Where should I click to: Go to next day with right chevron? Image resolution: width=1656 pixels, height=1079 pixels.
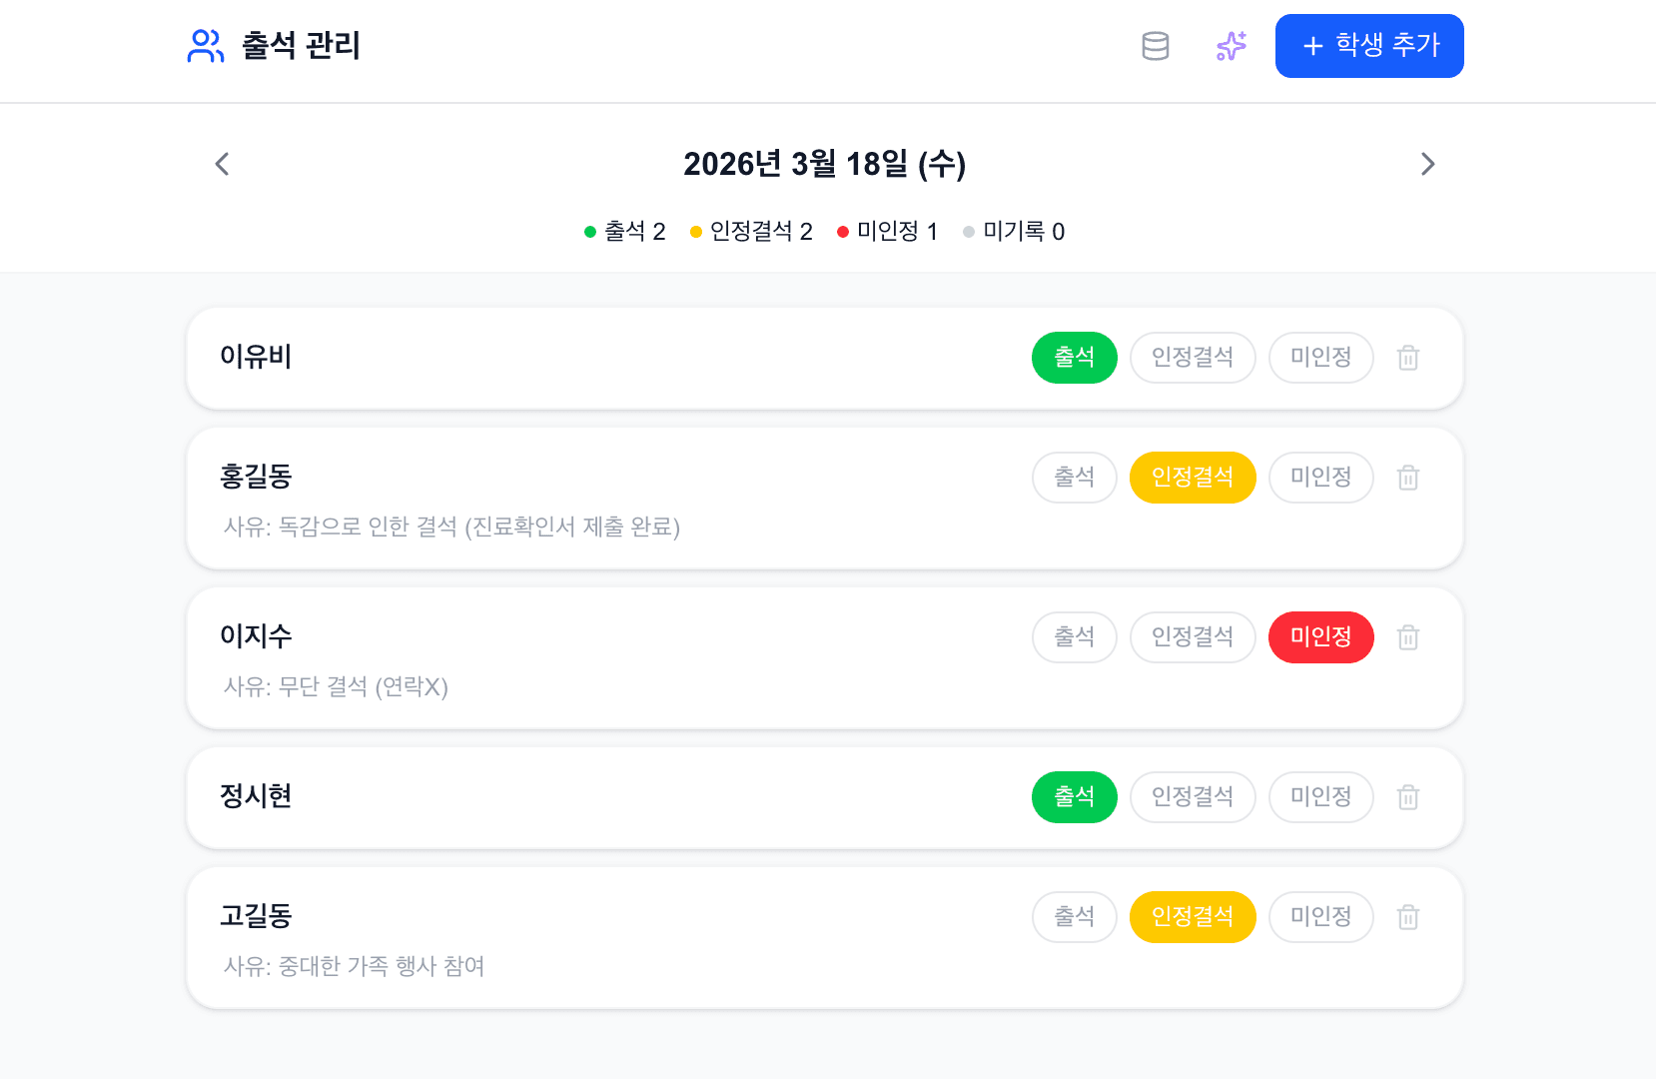tap(1427, 164)
